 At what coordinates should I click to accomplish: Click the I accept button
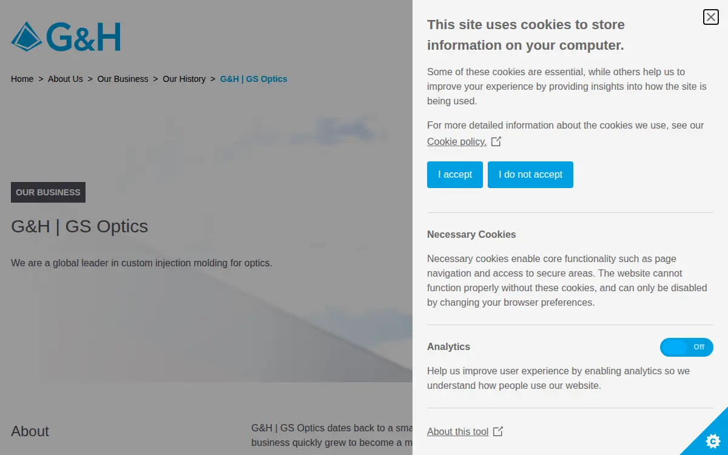[x=455, y=175]
